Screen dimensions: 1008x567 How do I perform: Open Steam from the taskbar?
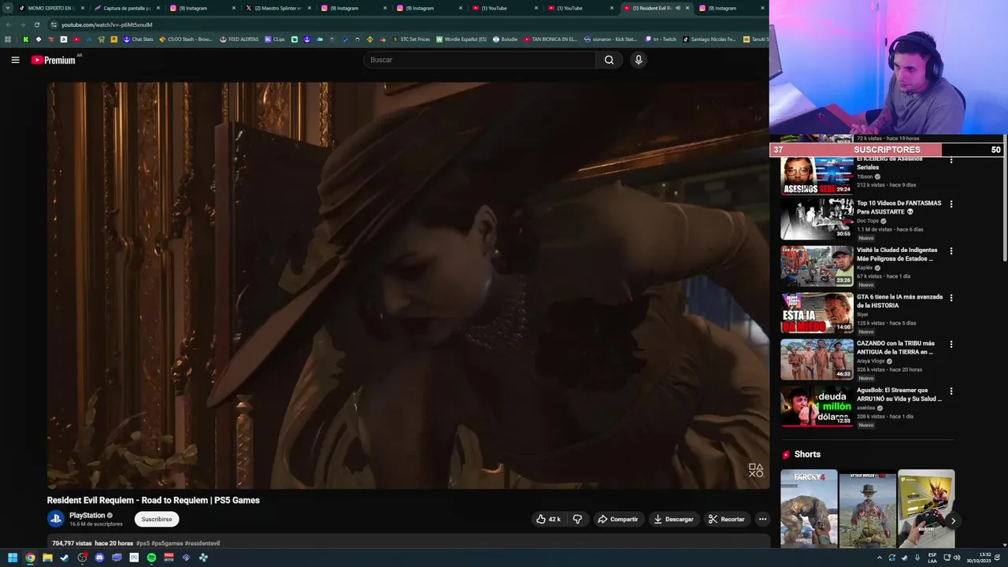[65, 558]
